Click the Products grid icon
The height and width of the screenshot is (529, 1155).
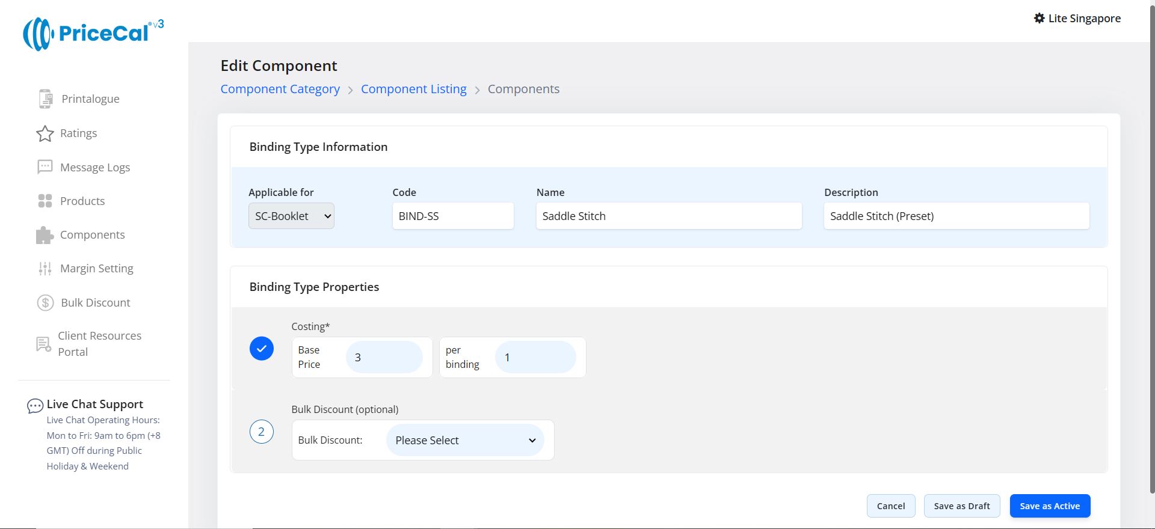pyautogui.click(x=45, y=201)
